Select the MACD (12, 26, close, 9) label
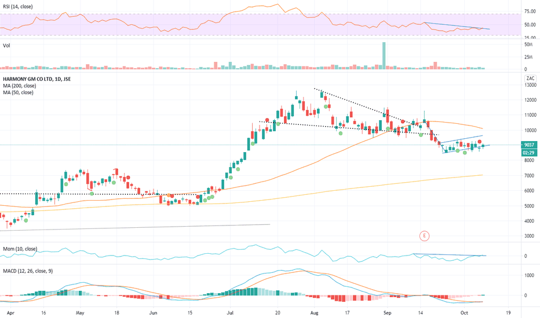Screen dimensions: 540x318 click(28, 271)
